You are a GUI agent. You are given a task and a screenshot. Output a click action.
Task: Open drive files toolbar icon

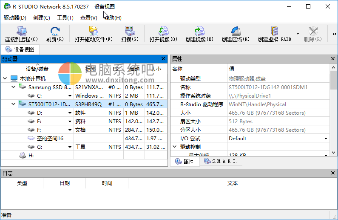(x=94, y=31)
